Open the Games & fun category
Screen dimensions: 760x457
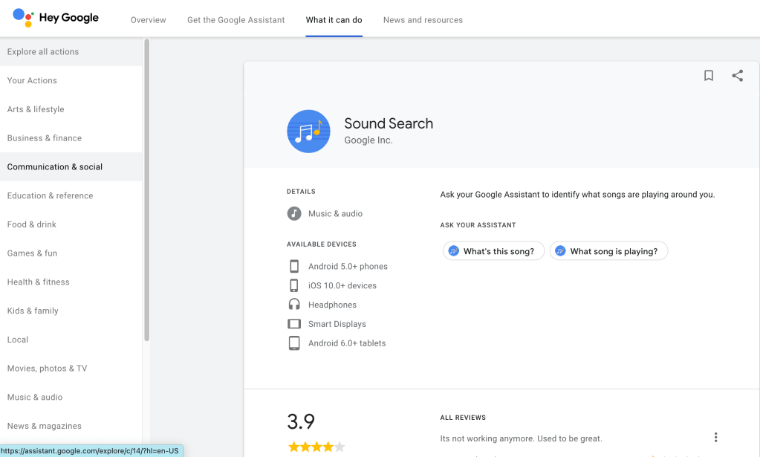coord(32,253)
